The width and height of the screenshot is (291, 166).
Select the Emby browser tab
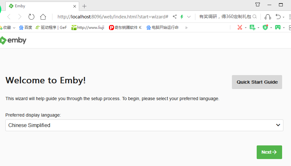click(x=42, y=6)
